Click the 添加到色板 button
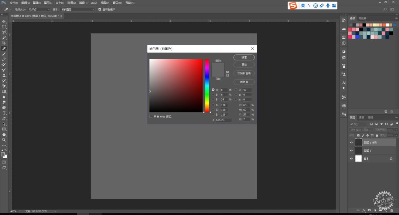399x215 pixels. [244, 73]
